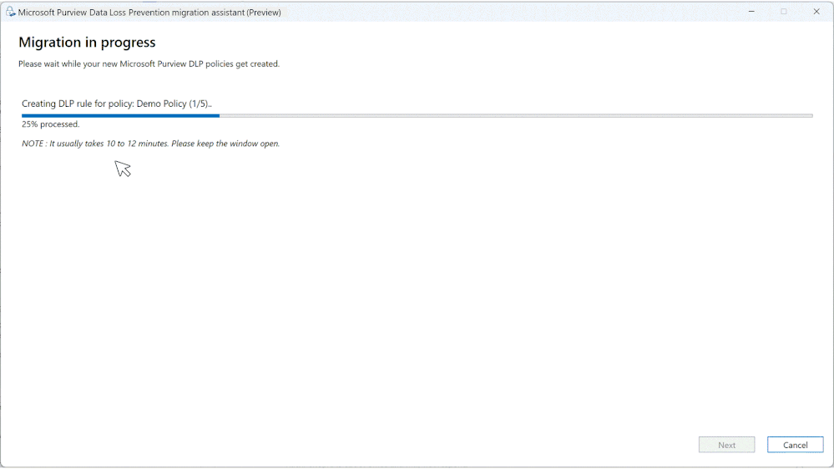Click the Cancel button
The width and height of the screenshot is (834, 469).
pos(795,445)
